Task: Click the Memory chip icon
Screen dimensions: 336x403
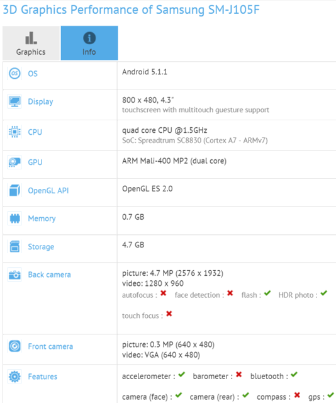Action: point(14,219)
